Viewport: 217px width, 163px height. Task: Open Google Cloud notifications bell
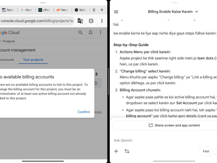(x=91, y=32)
